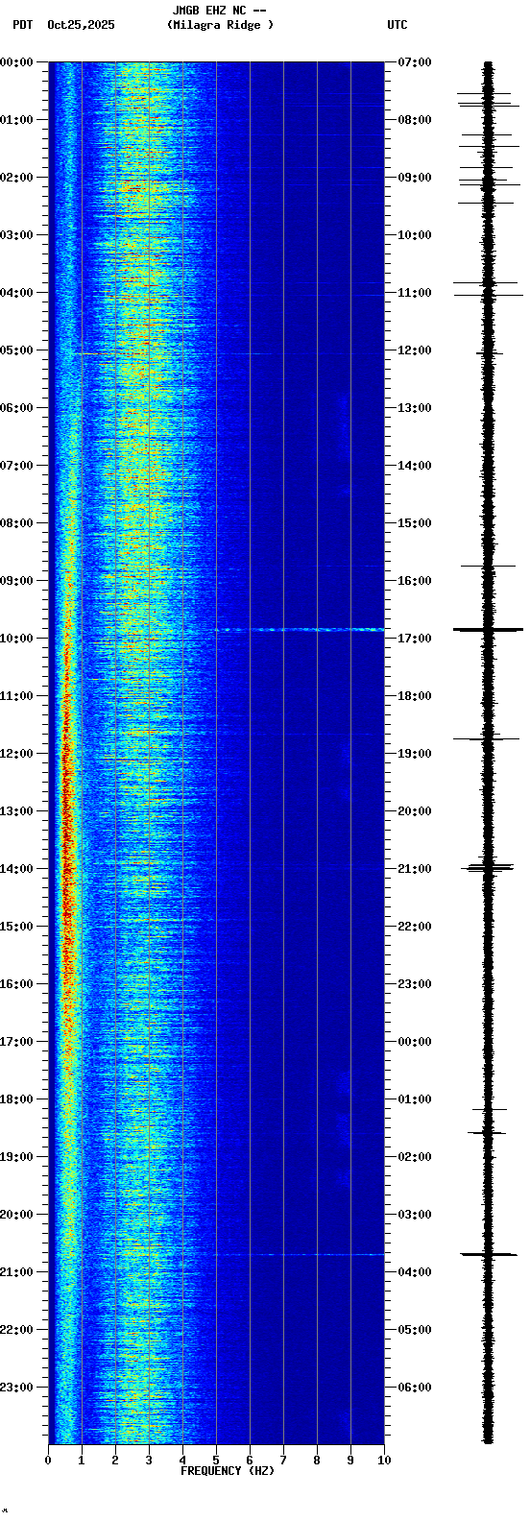Viewport: 530px width, 1521px height.
Task: Click the bright broadband streak near 17:00 UTC
Action: [300, 630]
